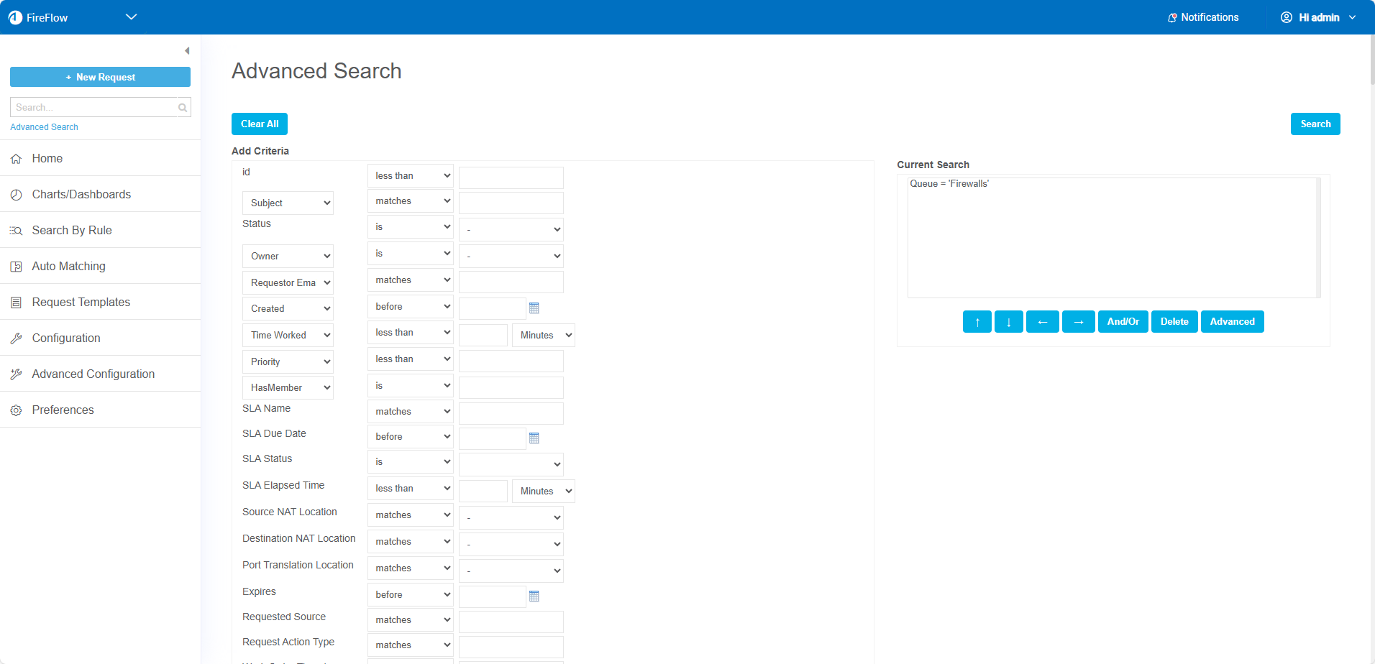Open Charts/Dashboards in the sidebar
The height and width of the screenshot is (664, 1375).
(x=81, y=195)
